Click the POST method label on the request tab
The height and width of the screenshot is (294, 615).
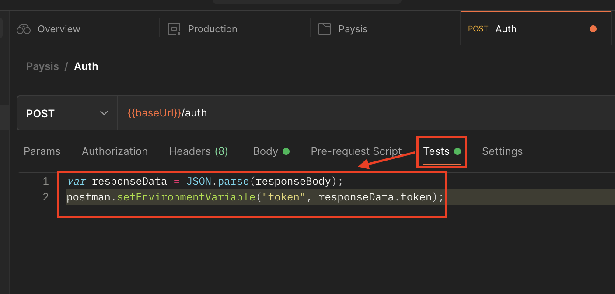(478, 28)
